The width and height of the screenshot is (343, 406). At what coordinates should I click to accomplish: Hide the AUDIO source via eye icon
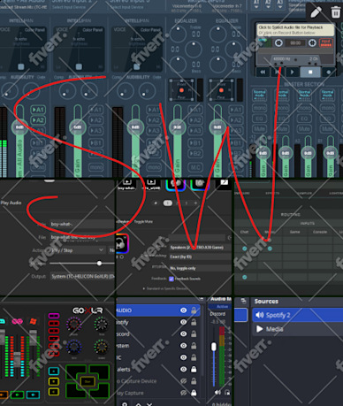183,310
